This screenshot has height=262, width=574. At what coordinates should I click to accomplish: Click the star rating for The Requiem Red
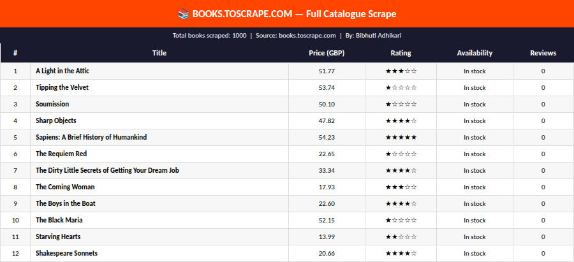click(x=401, y=154)
